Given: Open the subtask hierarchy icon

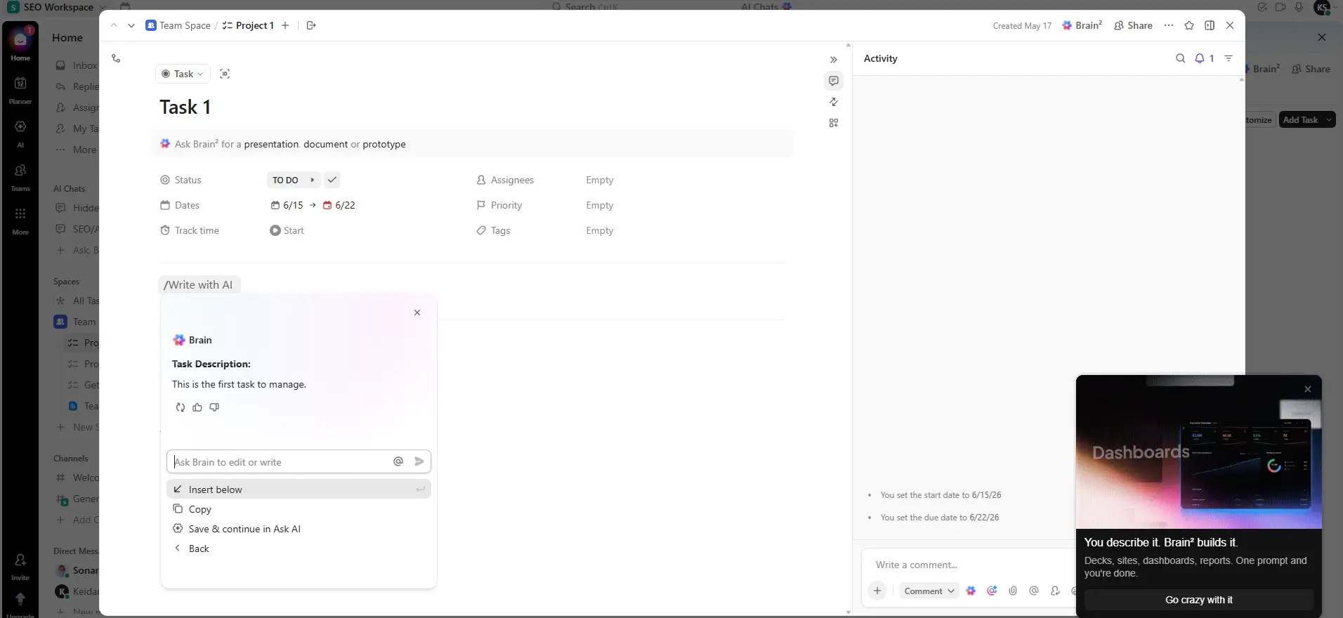Looking at the screenshot, I should (x=116, y=58).
